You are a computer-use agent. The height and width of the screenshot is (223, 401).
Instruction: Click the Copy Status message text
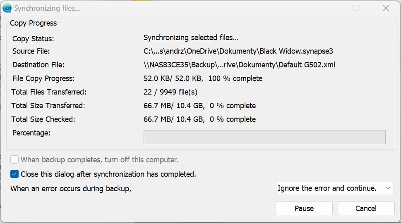pos(191,38)
